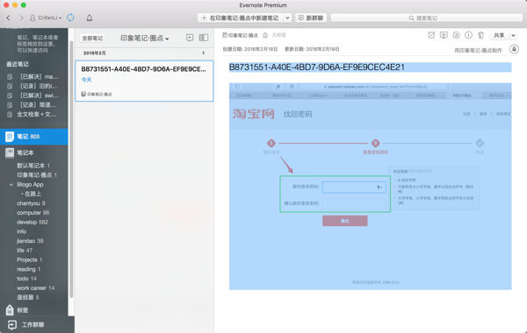Click the sync icon
Screen dimensions: 527x333
point(70,18)
